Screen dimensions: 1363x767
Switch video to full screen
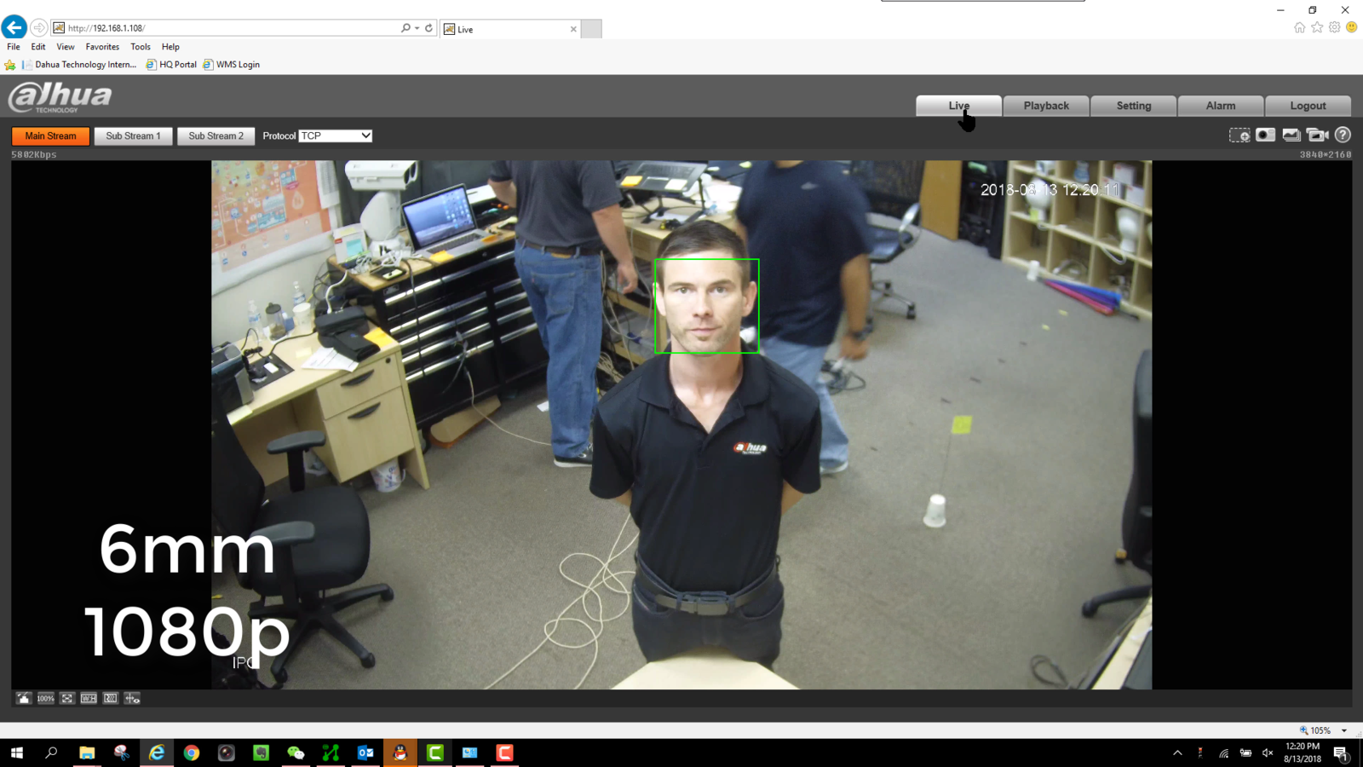pyautogui.click(x=67, y=698)
